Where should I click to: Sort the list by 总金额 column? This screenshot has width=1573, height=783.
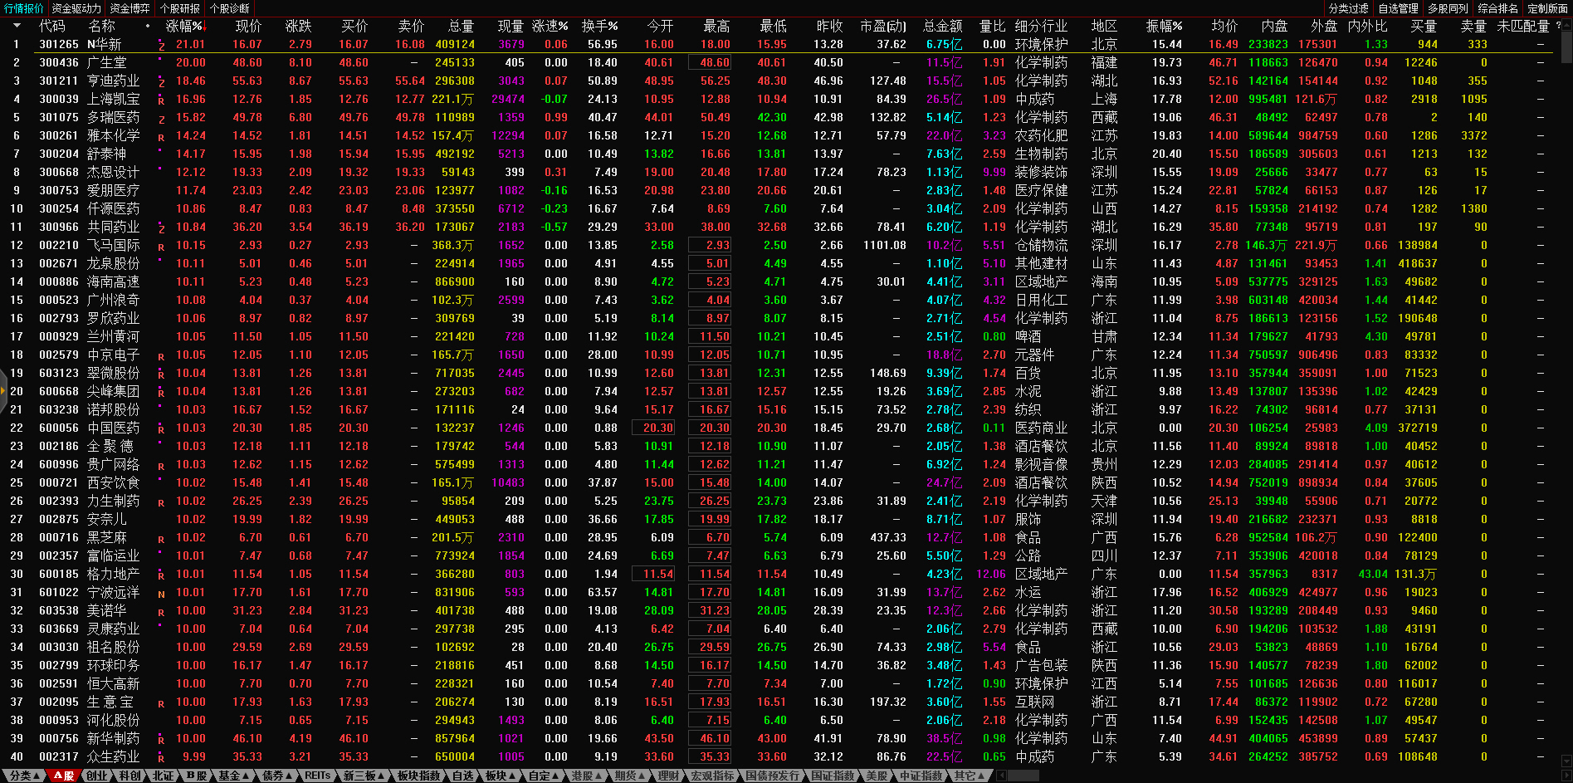click(943, 26)
